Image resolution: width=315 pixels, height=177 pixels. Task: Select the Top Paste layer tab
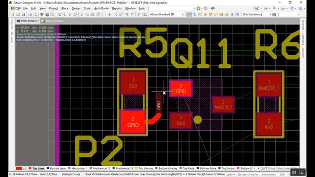(187, 168)
